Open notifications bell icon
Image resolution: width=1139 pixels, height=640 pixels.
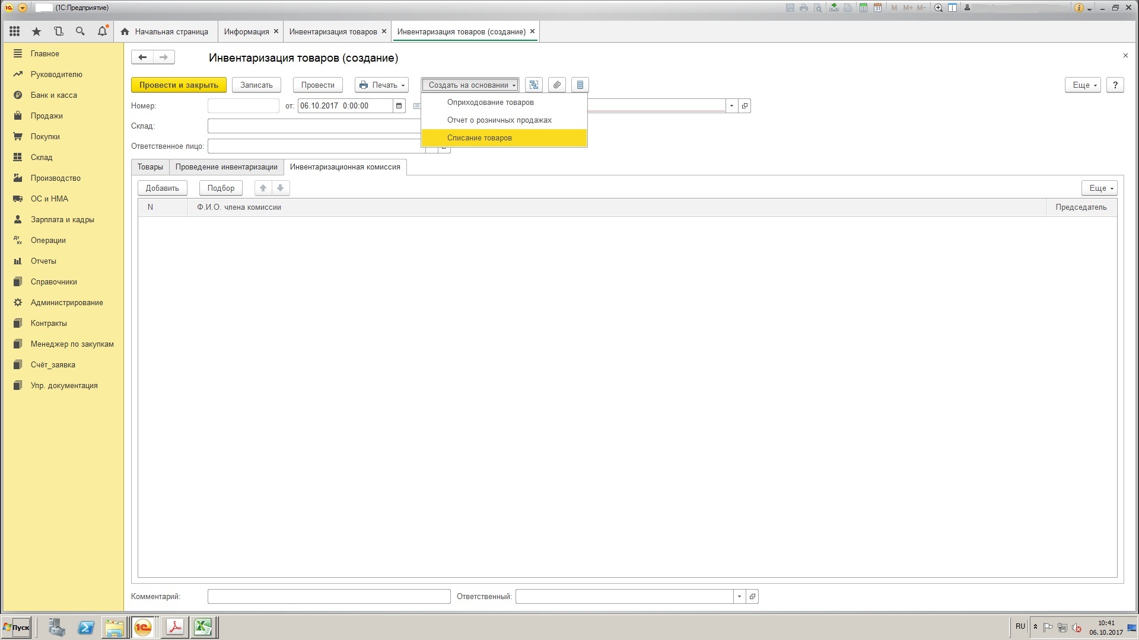102,31
